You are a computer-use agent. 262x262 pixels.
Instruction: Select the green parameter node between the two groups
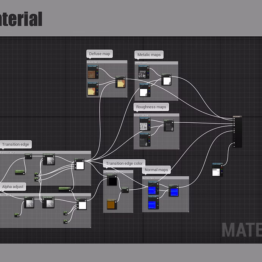(x=65, y=189)
